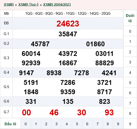Select Đầu lô digit 7
Image resolution: width=137 pixels, height=129 pixels.
click(x=97, y=124)
